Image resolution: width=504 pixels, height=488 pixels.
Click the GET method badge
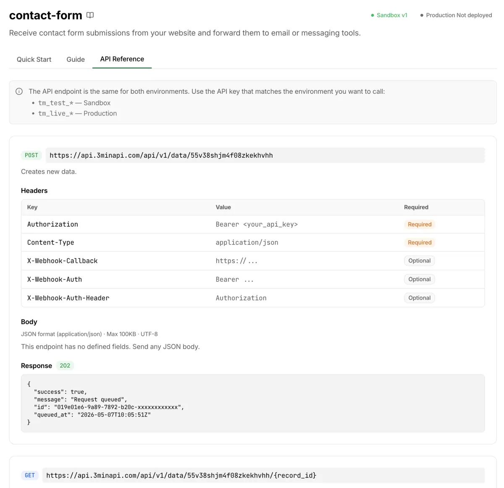[30, 475]
